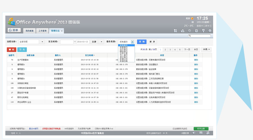
Task: Click the green 软件注册 button
Action: [x=201, y=129]
